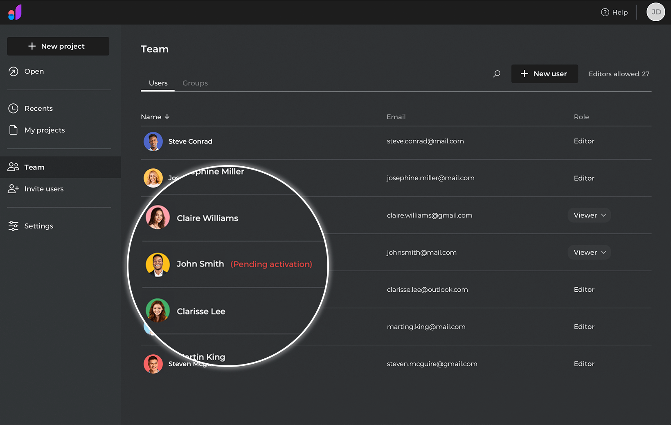Click marting.king@mail.com email

pos(426,327)
